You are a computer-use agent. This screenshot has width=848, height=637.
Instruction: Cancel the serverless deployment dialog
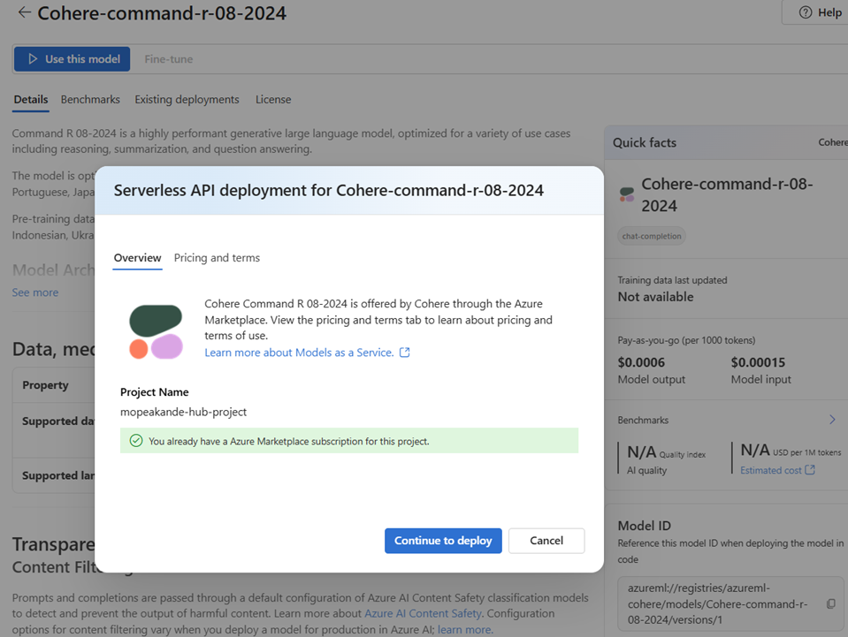(x=546, y=541)
